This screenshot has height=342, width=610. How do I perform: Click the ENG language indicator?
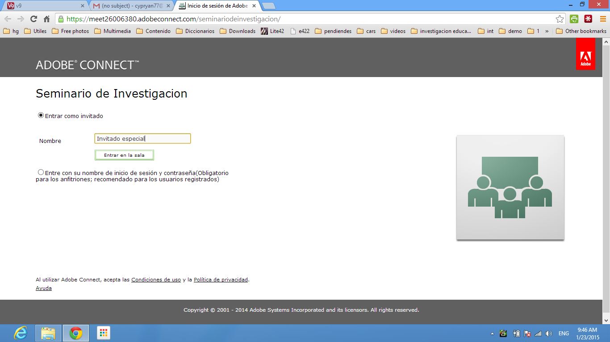tap(564, 333)
